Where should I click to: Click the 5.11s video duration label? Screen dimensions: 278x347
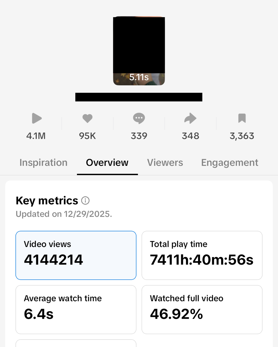click(139, 77)
